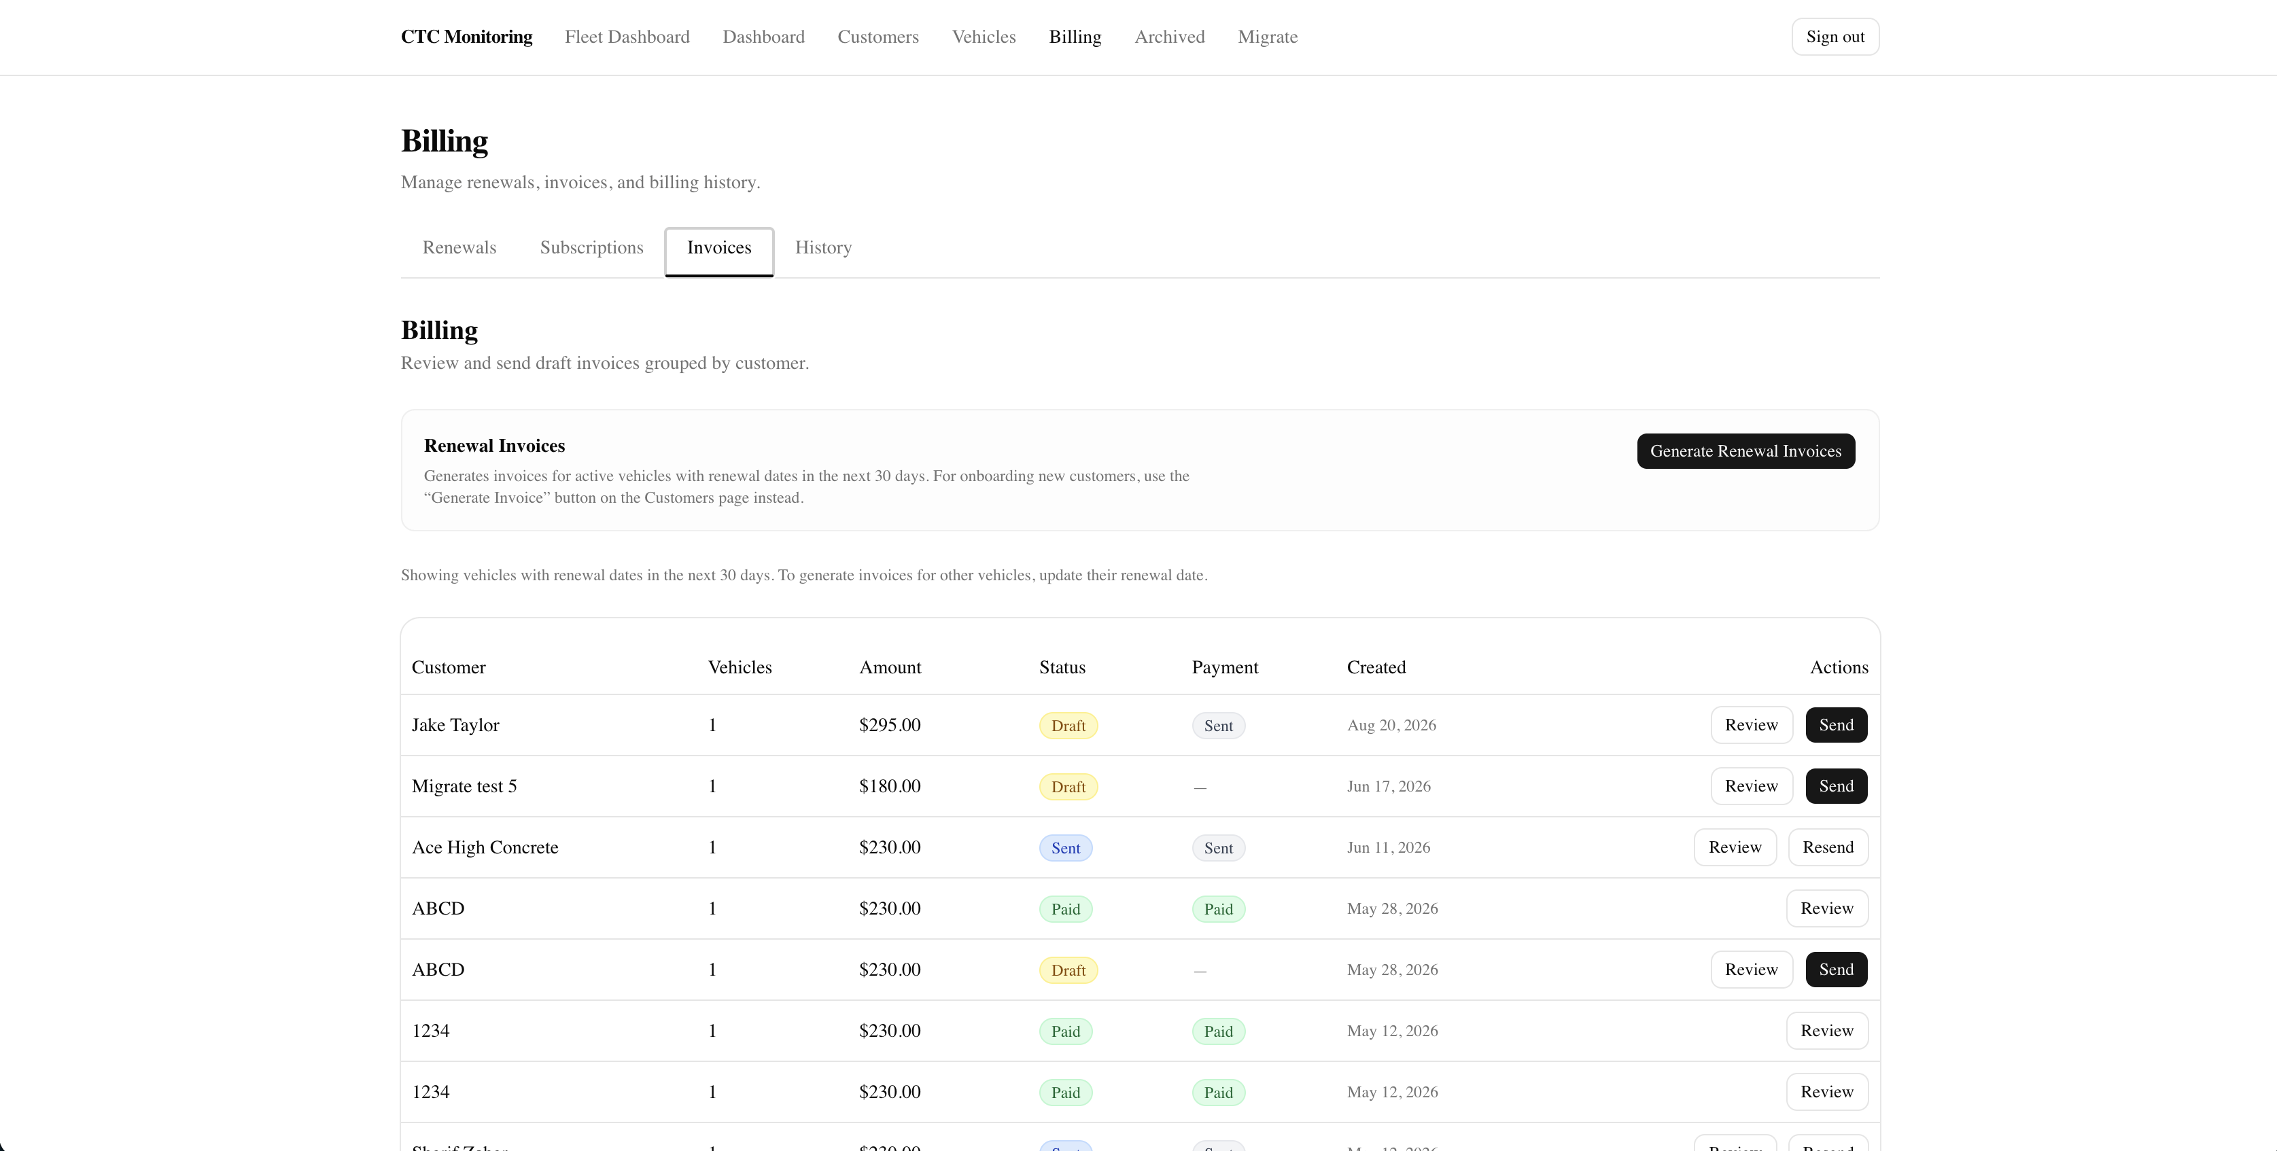The image size is (2277, 1151).
Task: Select the Migrate test 5 customer name
Action: 464,786
